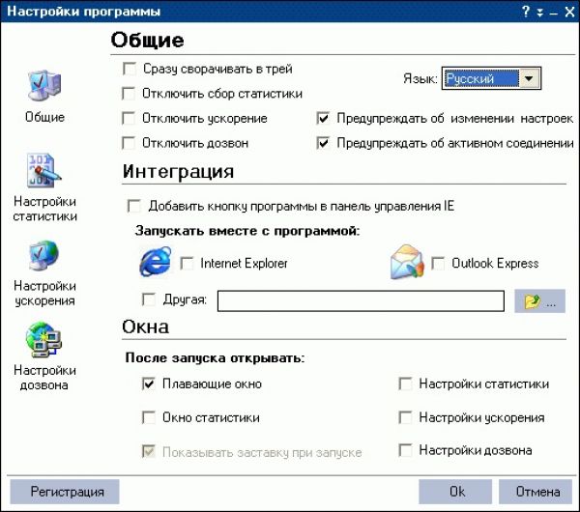Viewport: 580px width, 512px height.
Task: Click the Запускать вместе с программой heading
Action: click(x=247, y=231)
